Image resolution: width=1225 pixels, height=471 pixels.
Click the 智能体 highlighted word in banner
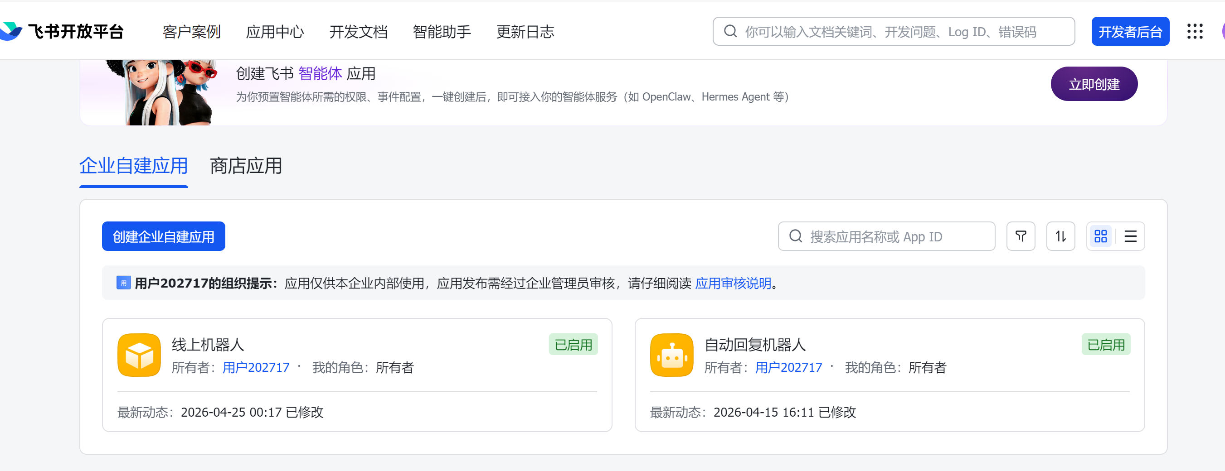(x=320, y=73)
